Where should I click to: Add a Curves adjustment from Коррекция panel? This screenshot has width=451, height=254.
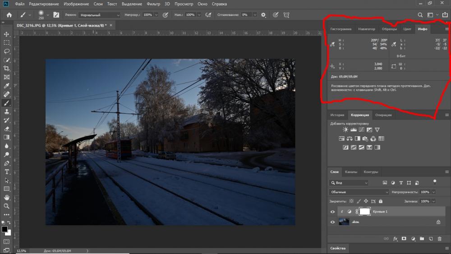coord(361,130)
